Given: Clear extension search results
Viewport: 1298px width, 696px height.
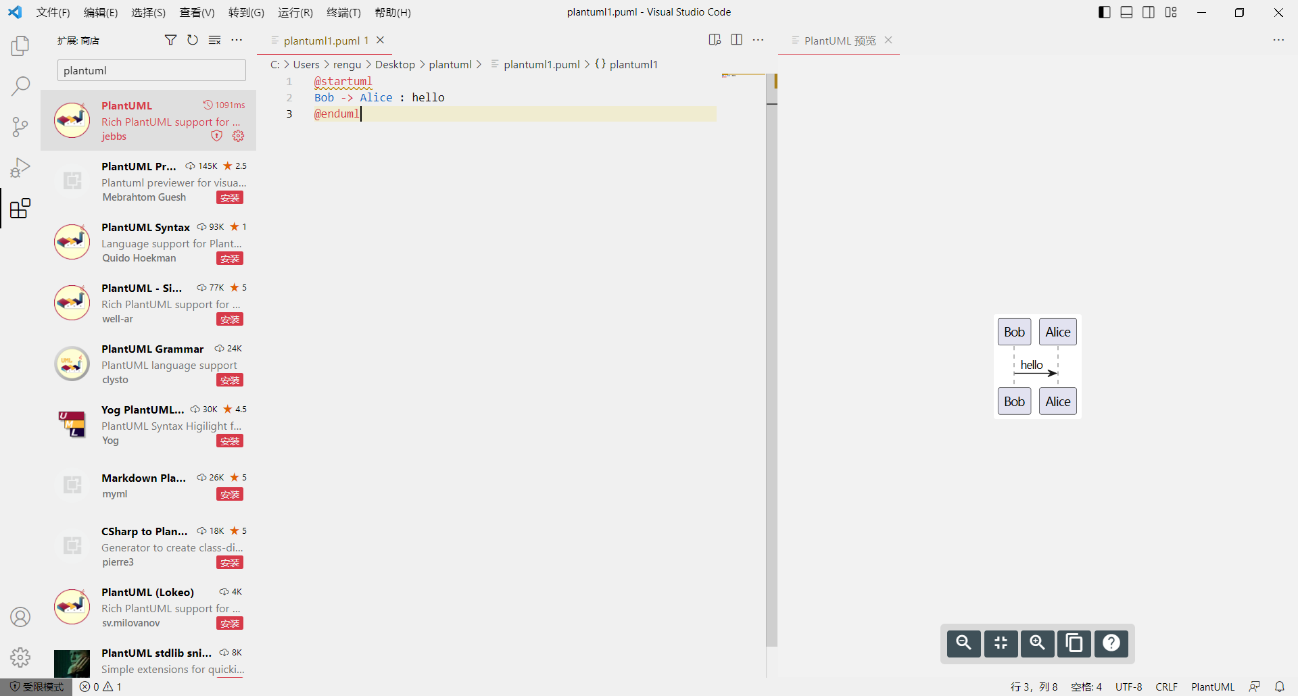Looking at the screenshot, I should 215,40.
